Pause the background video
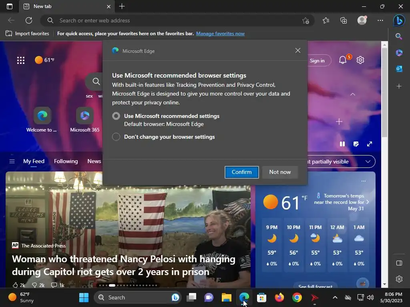 [x=342, y=144]
